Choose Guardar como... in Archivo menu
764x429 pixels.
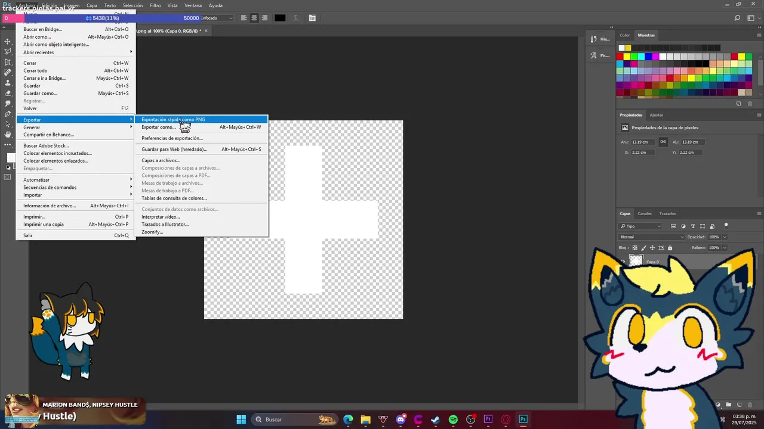point(76,93)
